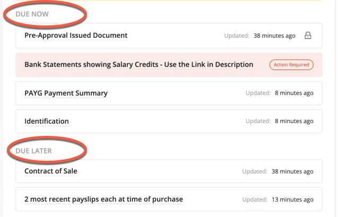Click Updated label in Contract of Sale row
This screenshot has width=339, height=217.
tap(255, 171)
